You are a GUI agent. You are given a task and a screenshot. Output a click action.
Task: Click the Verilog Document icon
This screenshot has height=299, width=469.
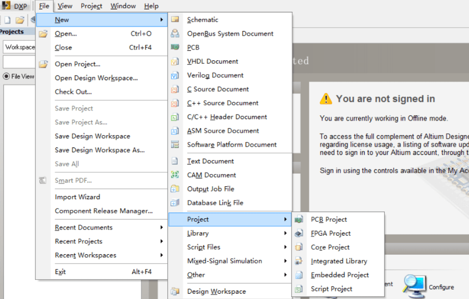coord(175,75)
